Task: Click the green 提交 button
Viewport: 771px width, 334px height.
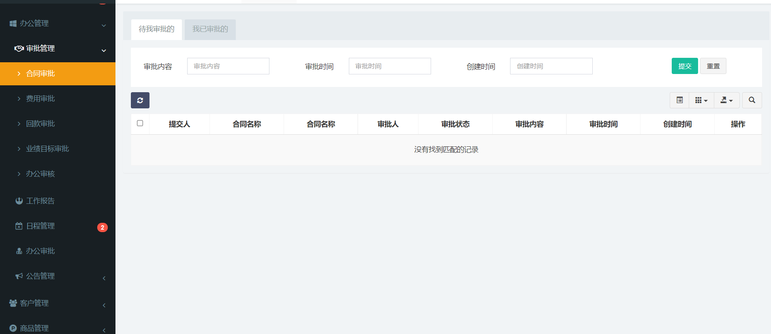Action: 685,66
